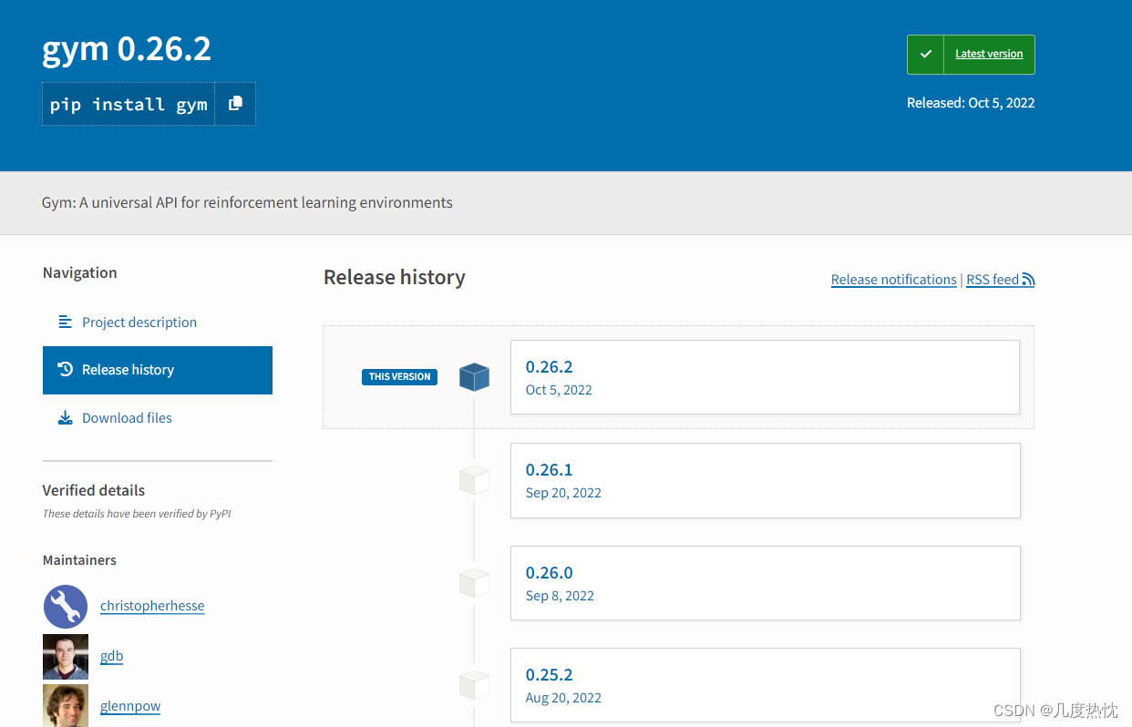
Task: Click the 'Navigation' heading
Action: tap(79, 272)
